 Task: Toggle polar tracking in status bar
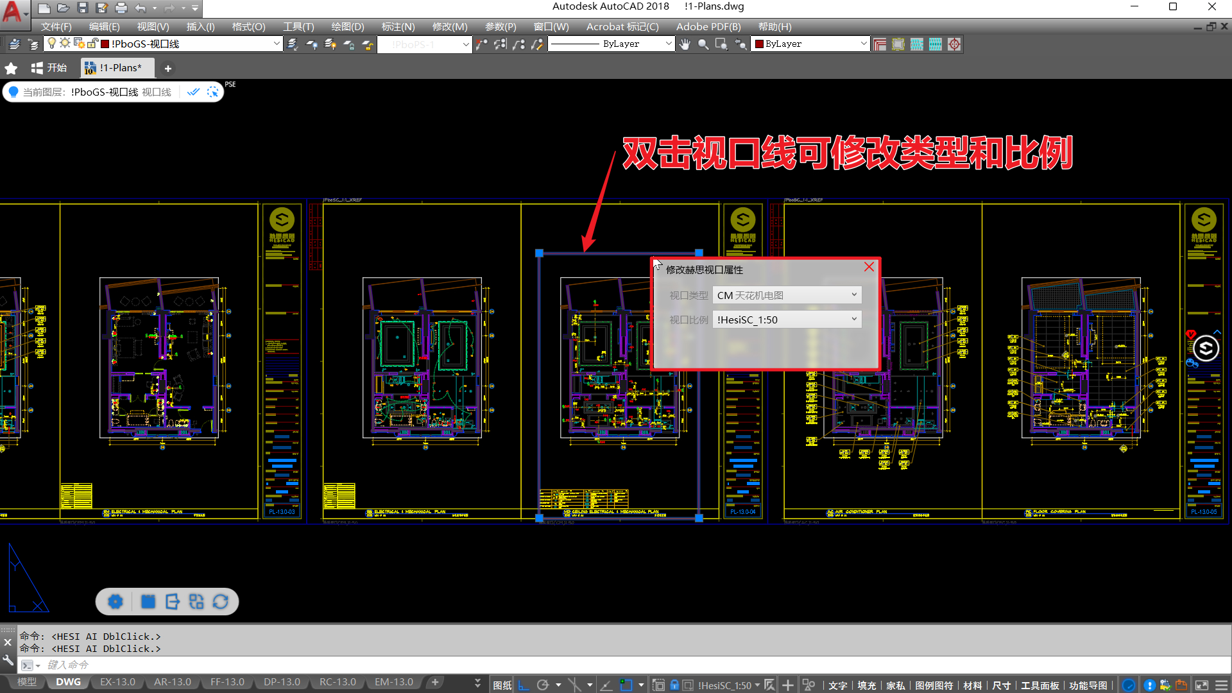[543, 685]
